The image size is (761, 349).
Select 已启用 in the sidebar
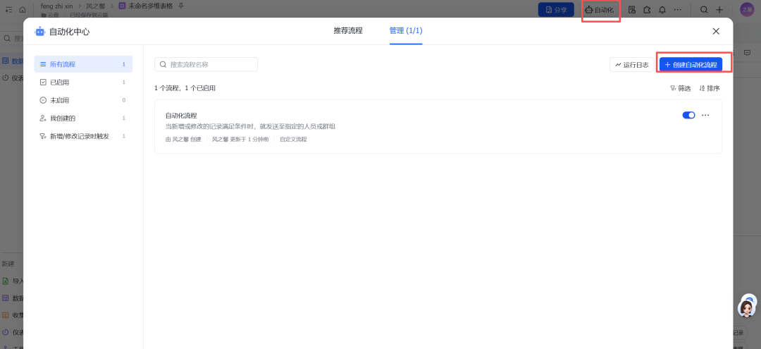pyautogui.click(x=60, y=82)
